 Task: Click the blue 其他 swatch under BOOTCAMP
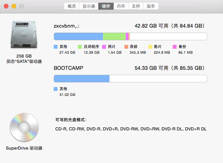(56, 89)
